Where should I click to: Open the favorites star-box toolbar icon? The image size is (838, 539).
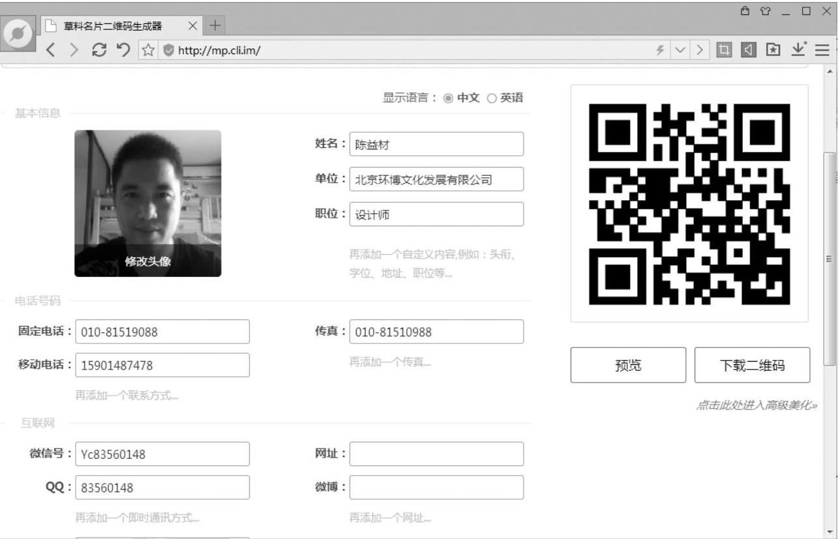pos(773,50)
